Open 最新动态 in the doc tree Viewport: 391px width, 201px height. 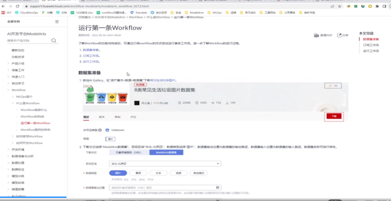coord(18,50)
